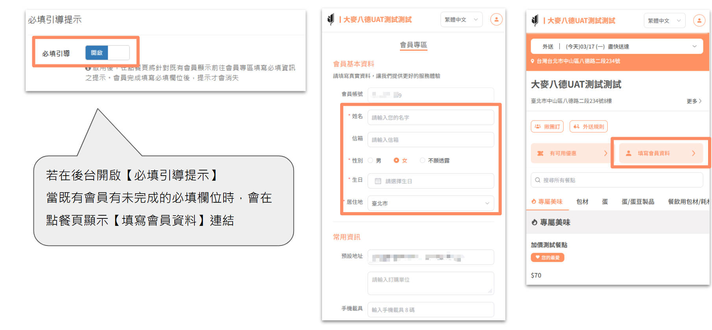Click the info icon below the 必填引導 toggle
The image size is (712, 330).
[x=88, y=68]
